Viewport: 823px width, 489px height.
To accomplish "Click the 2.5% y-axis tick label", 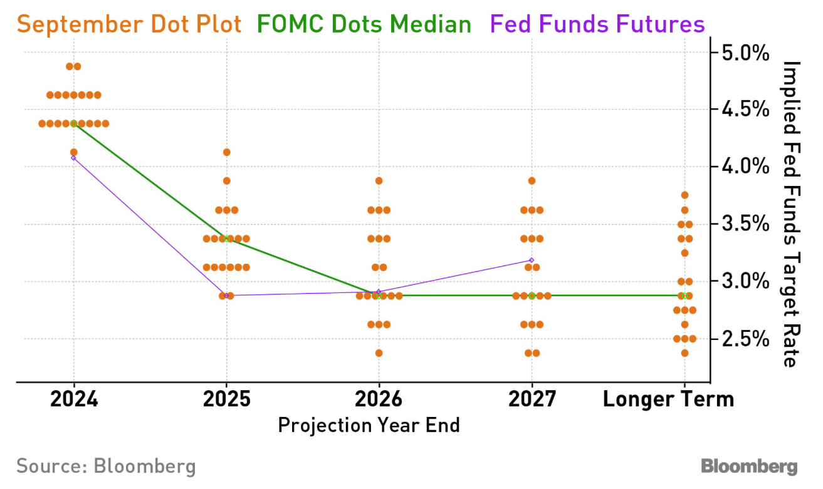I will coord(745,339).
